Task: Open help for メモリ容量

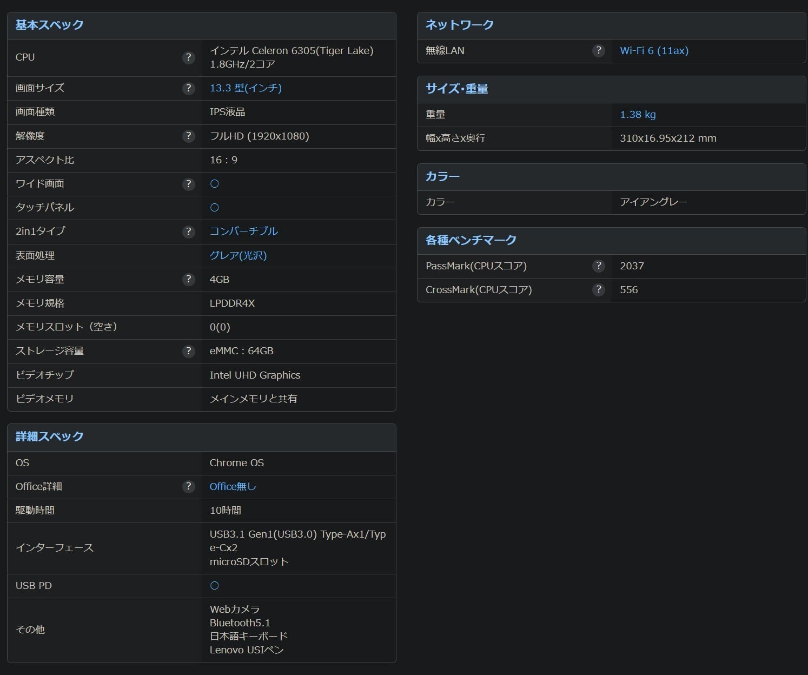Action: [188, 279]
